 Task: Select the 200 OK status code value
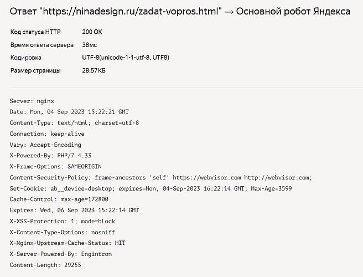92,32
